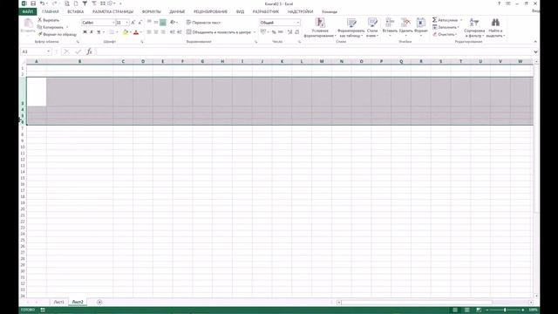Toggle bold formatting

tap(85, 32)
